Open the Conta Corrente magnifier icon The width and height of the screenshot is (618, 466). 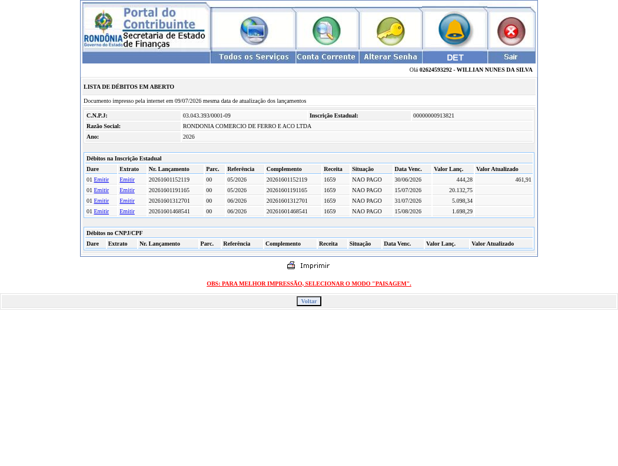(326, 31)
